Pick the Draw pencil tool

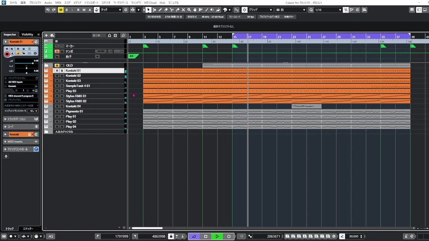160,10
